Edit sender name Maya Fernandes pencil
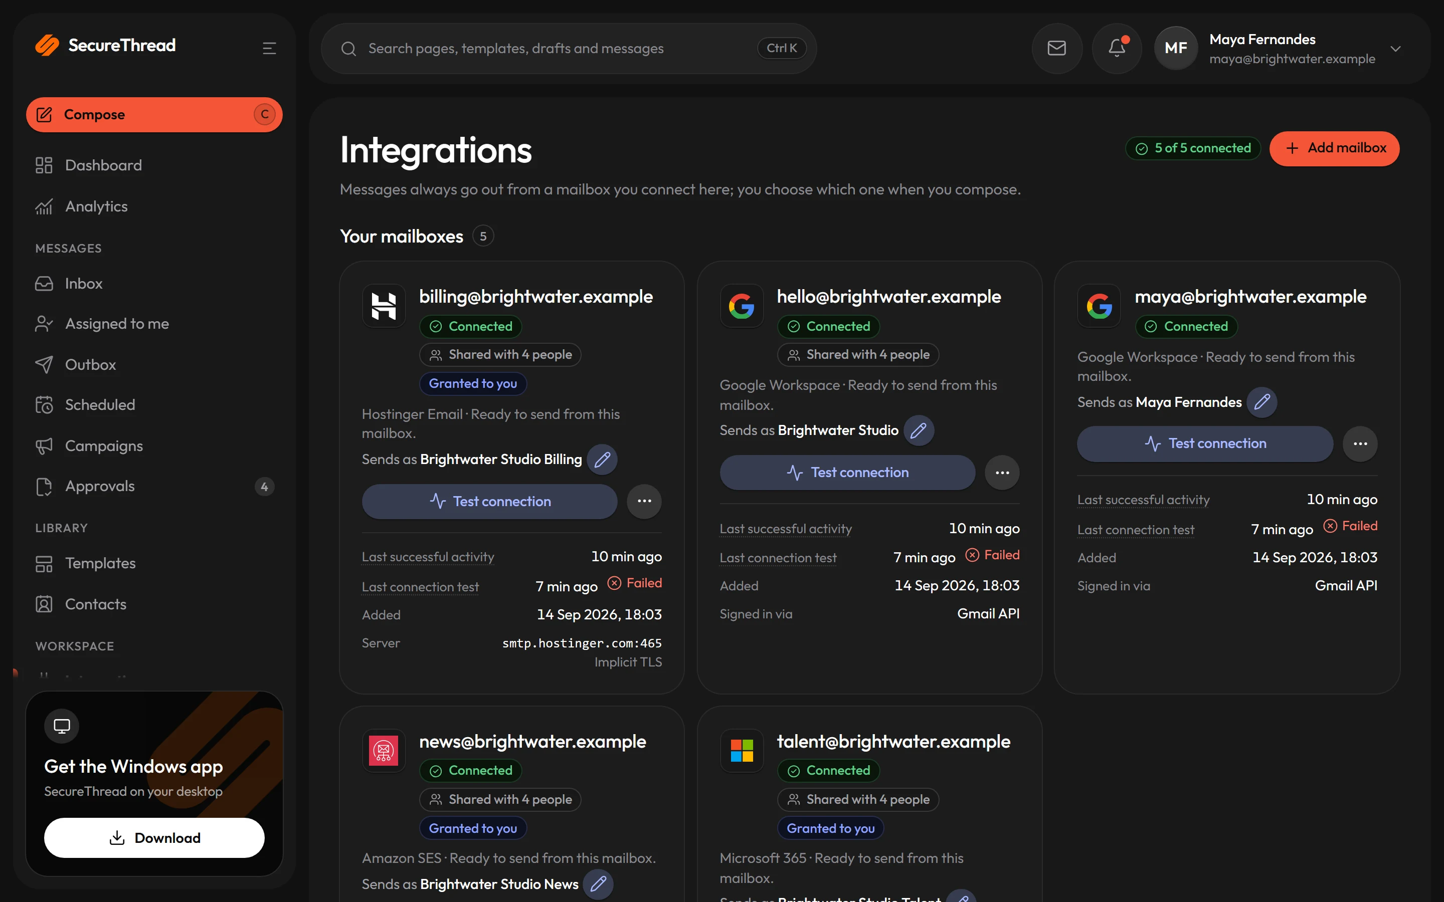 [x=1261, y=402]
